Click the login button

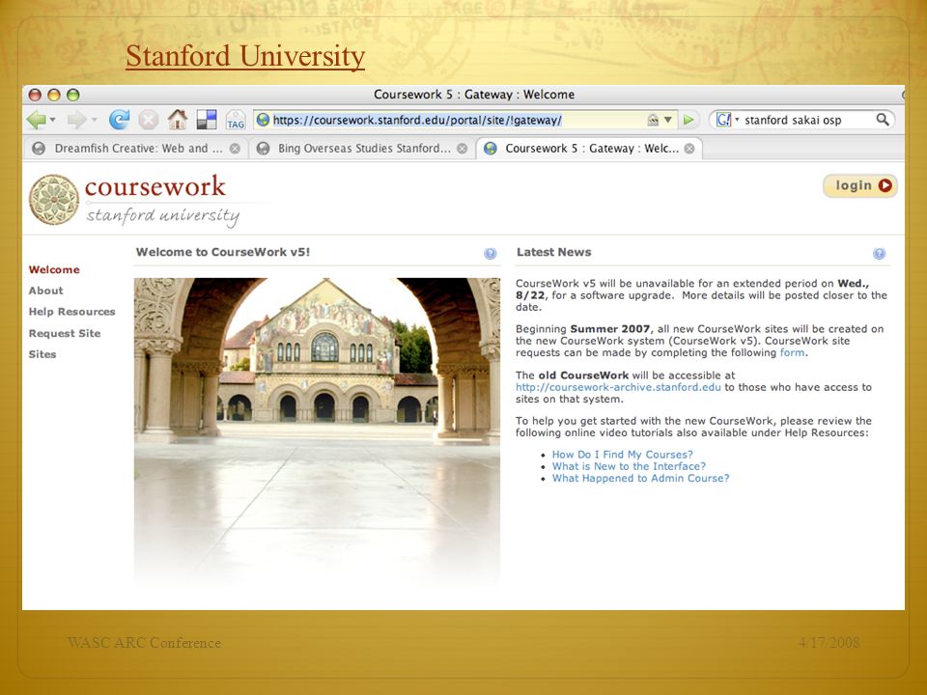[x=860, y=185]
